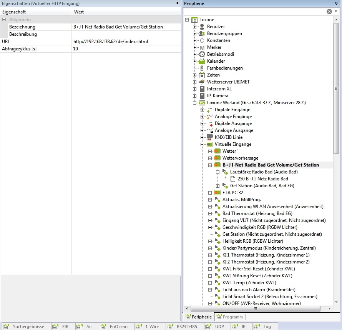This screenshot has height=330, width=342.
Task: Click the Wetterserver UBIMET cloud icon
Action: 202,82
